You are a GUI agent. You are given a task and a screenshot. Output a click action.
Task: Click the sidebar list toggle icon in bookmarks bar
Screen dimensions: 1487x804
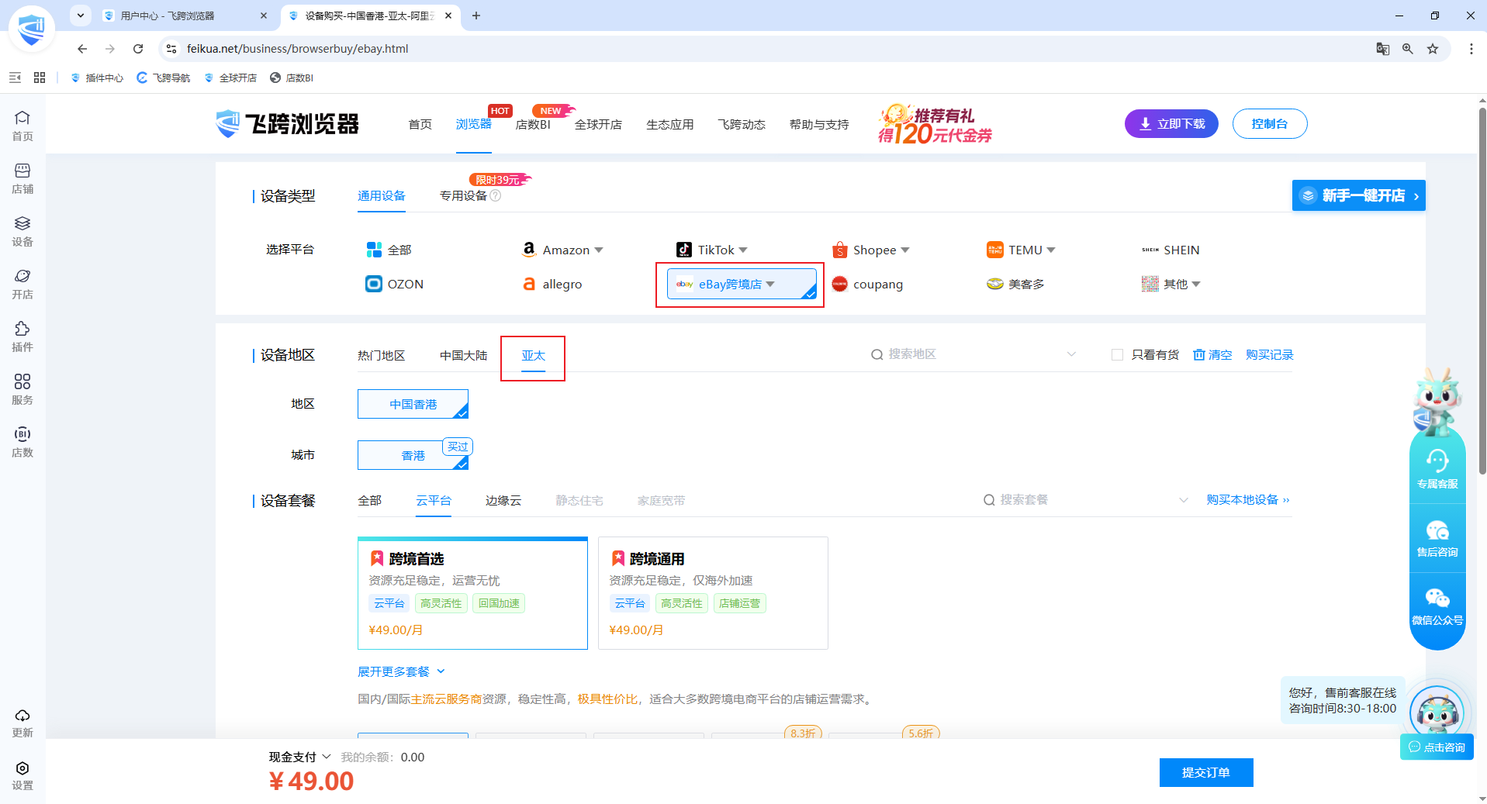click(15, 78)
